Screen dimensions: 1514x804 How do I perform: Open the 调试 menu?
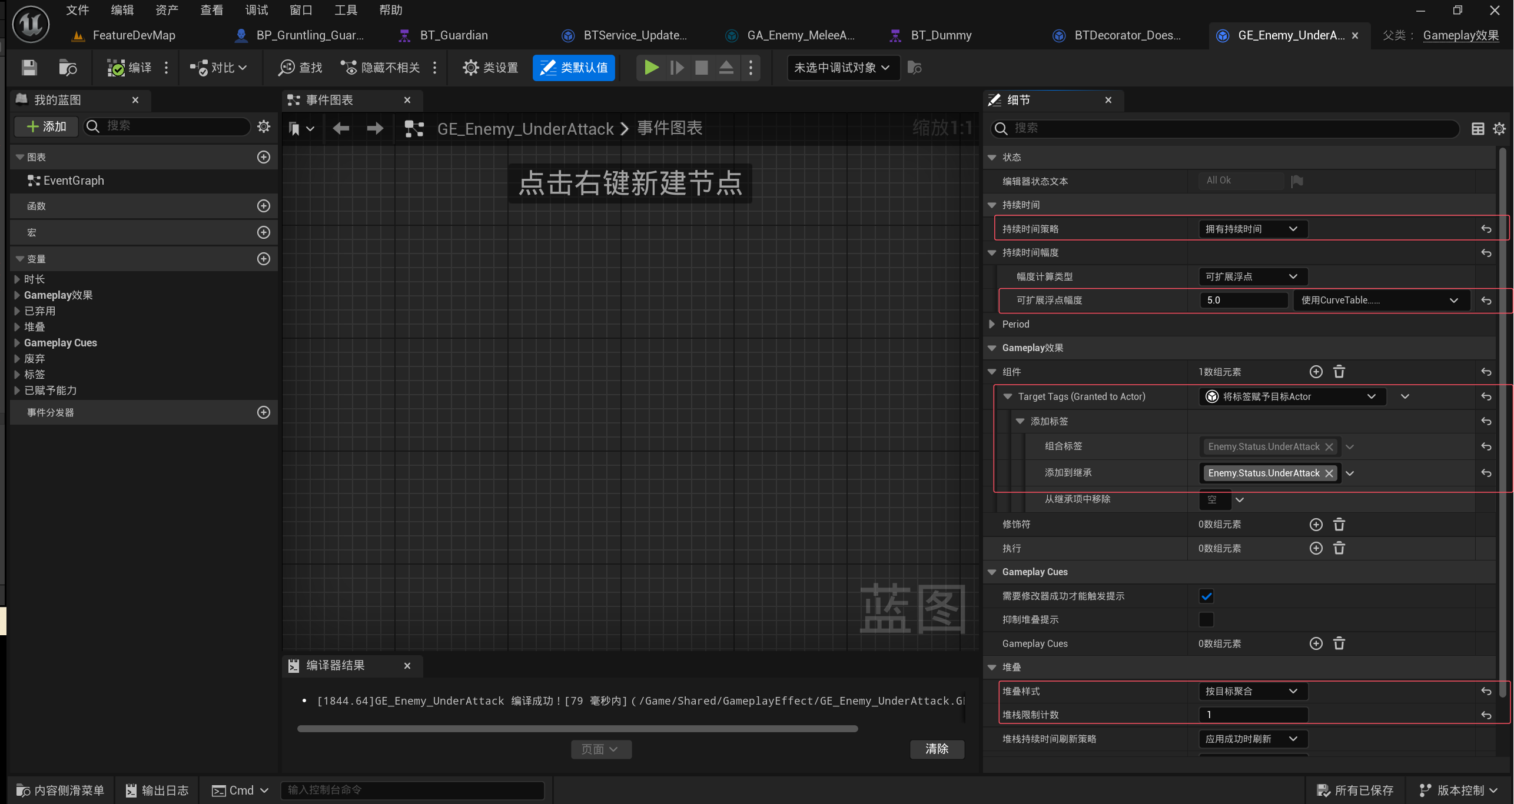(x=256, y=10)
